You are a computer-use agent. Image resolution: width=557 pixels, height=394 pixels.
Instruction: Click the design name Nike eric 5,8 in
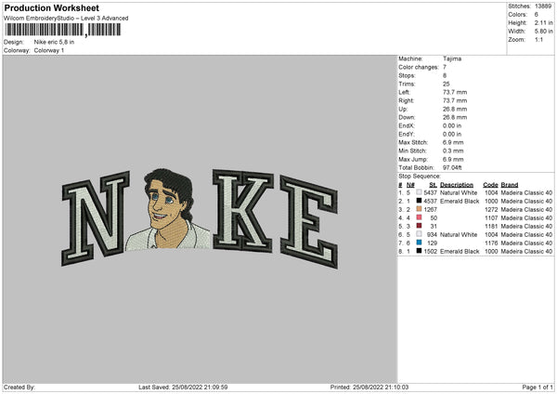coord(54,42)
